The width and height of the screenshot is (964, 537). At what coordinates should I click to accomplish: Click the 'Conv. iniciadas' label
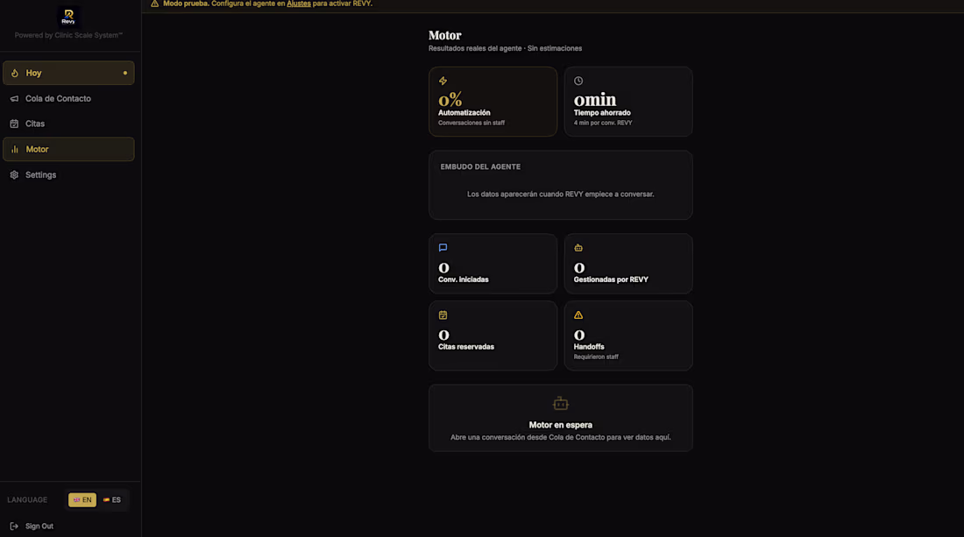coord(464,279)
